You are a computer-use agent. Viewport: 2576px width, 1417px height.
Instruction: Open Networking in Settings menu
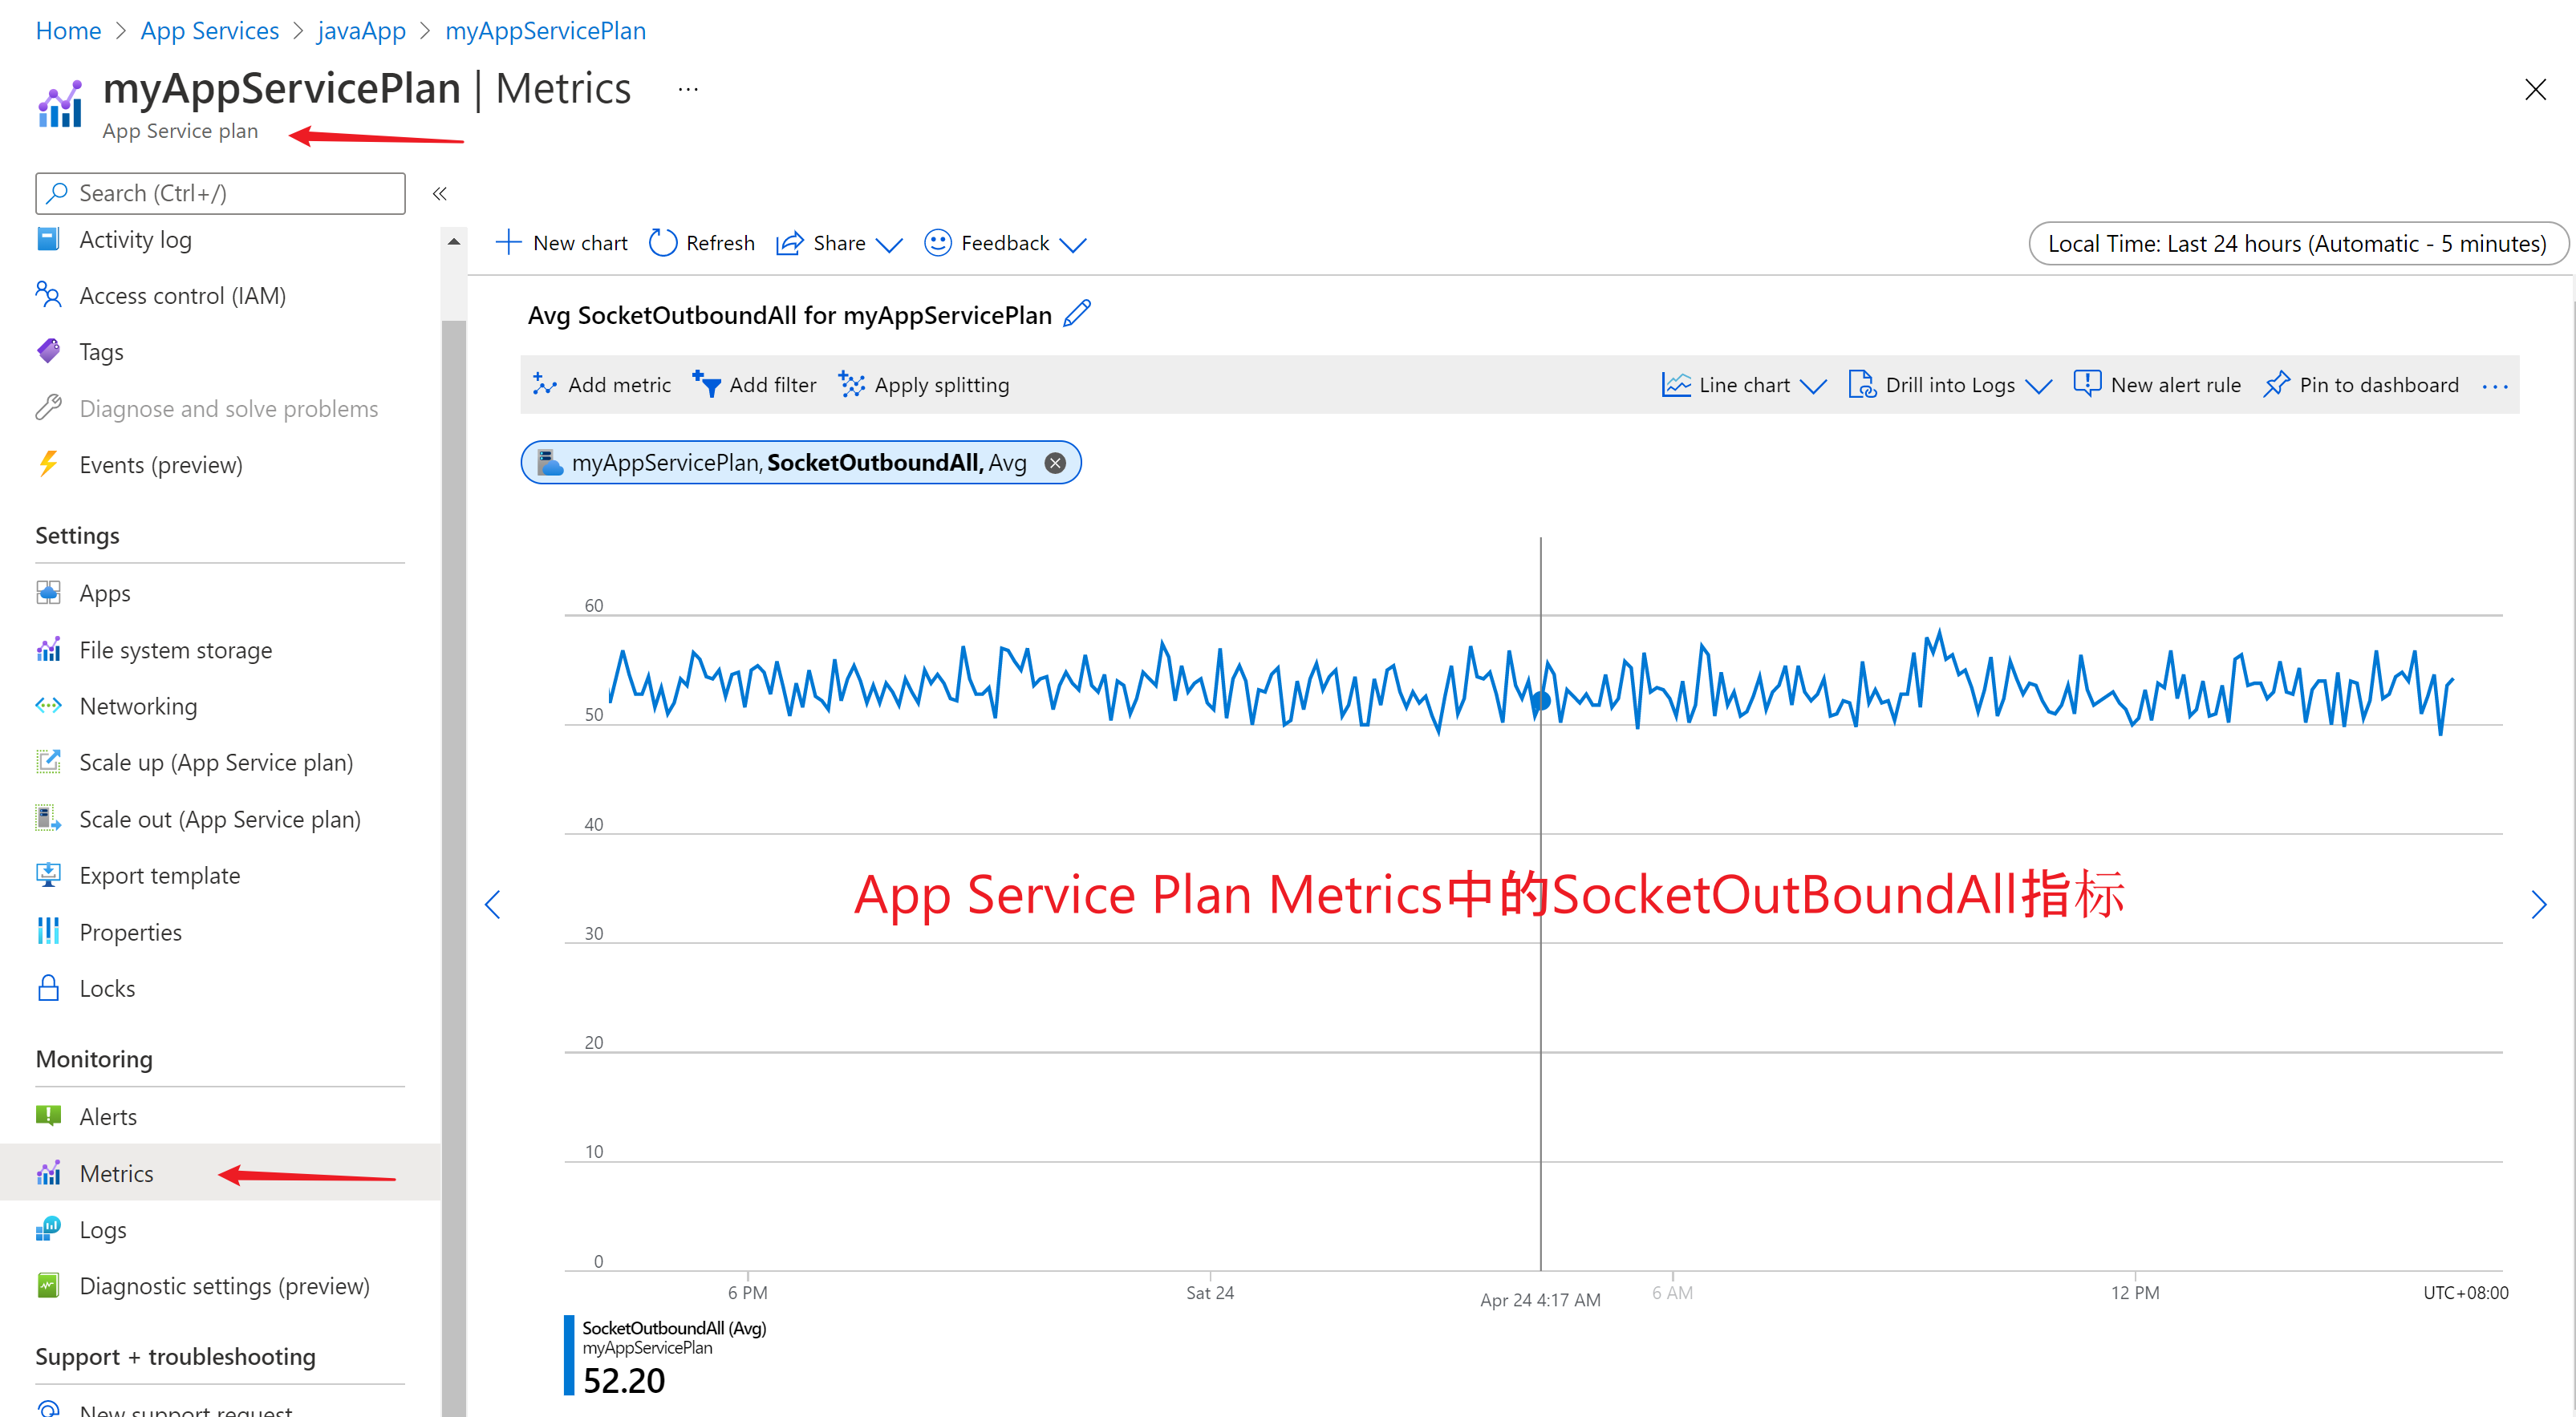(138, 706)
